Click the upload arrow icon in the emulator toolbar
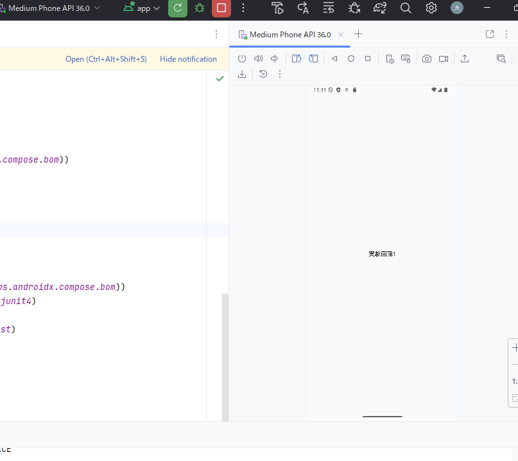The width and height of the screenshot is (518, 461). pos(465,59)
